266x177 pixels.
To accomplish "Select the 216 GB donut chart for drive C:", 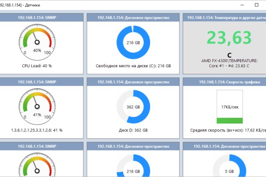I will (133, 42).
